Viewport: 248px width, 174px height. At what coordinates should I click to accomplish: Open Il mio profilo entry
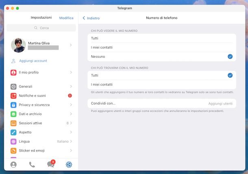click(x=41, y=72)
